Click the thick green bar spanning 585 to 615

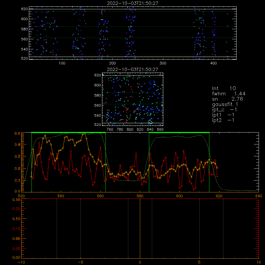click(x=179, y=133)
